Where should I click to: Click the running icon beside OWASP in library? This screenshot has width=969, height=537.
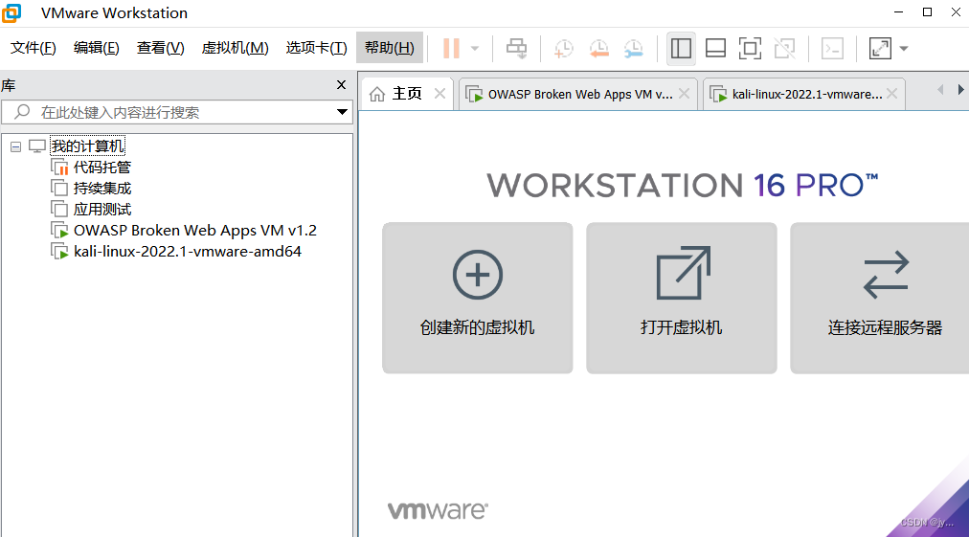click(60, 231)
